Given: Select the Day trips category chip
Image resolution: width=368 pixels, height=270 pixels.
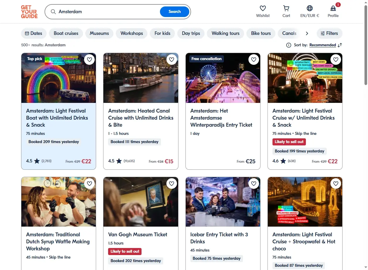Looking at the screenshot, I should tap(191, 33).
